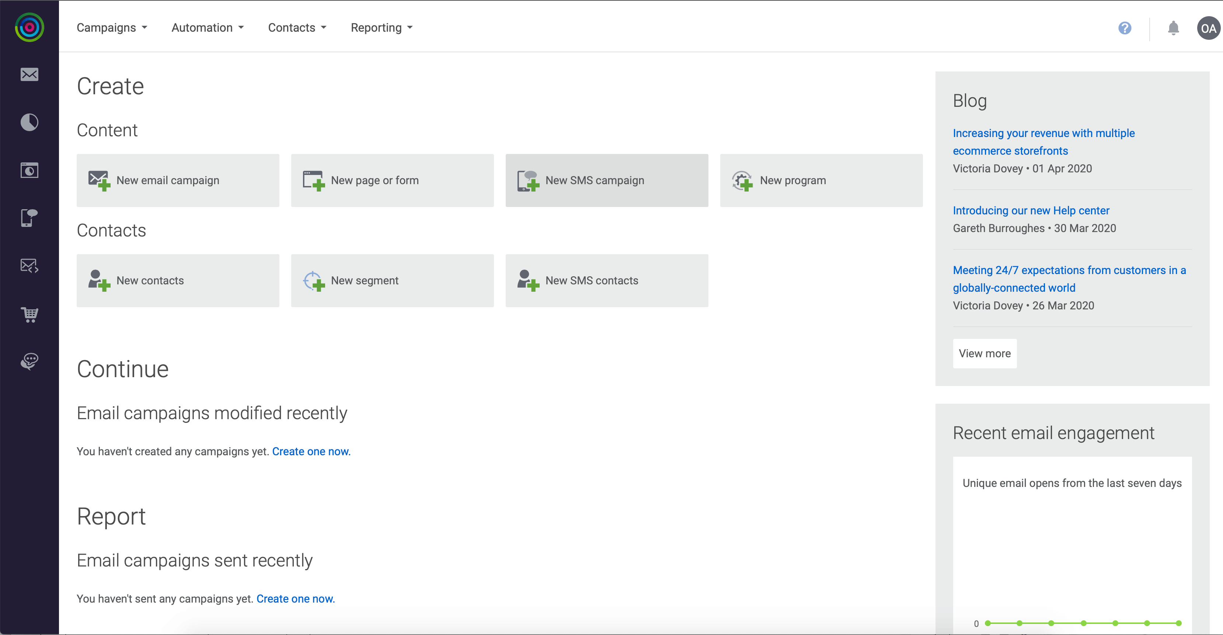
Task: Click the 'Email campaigns sent recently' heading
Action: pos(194,561)
